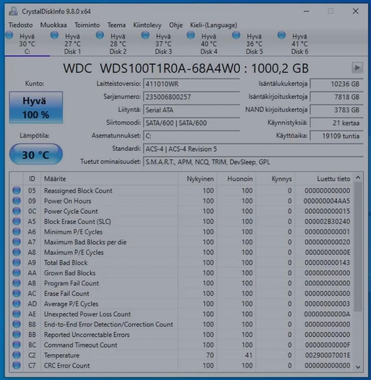This screenshot has height=380, width=371.
Task: Click the Huonoin column header
Action: (x=237, y=179)
